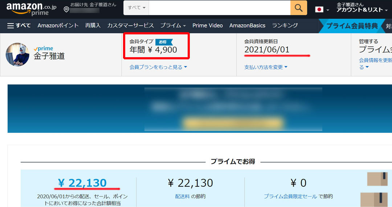Click the ¥ 22,130 above 配送料 の節約

click(190, 183)
